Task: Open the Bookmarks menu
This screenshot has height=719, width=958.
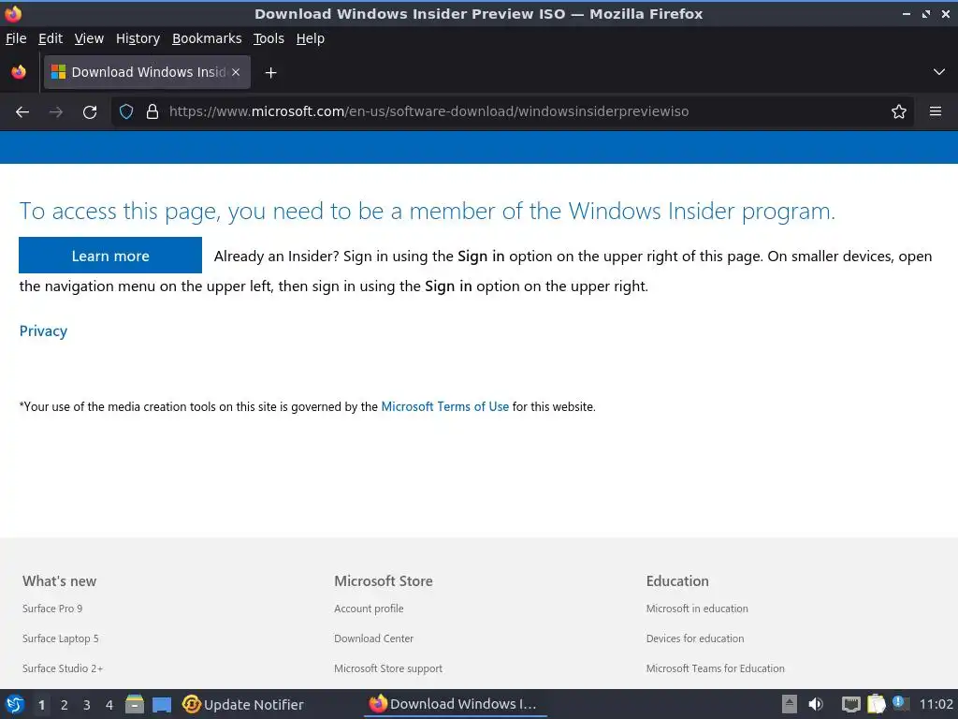Action: coord(207,38)
